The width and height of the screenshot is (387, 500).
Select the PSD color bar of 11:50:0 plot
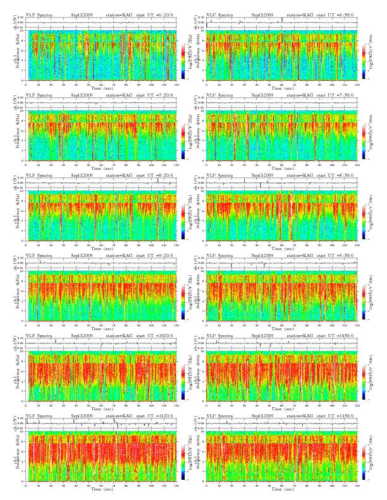[364, 462]
